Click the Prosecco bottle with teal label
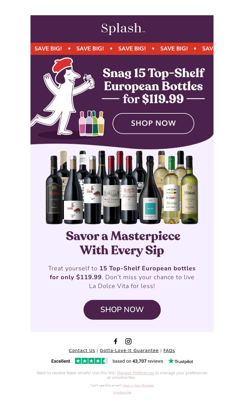 [x=150, y=190]
